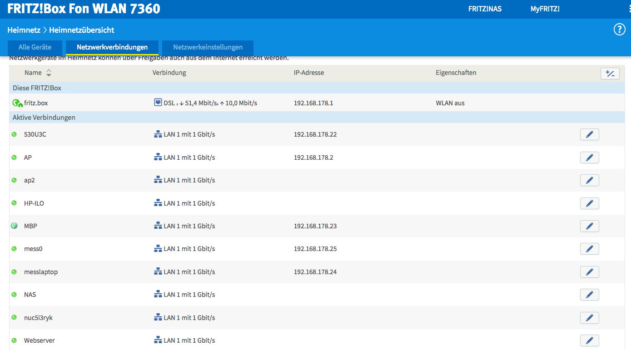Click the FRITZ!Box Fon WLAN 7360 title
The width and height of the screenshot is (631, 350).
pyautogui.click(x=84, y=9)
